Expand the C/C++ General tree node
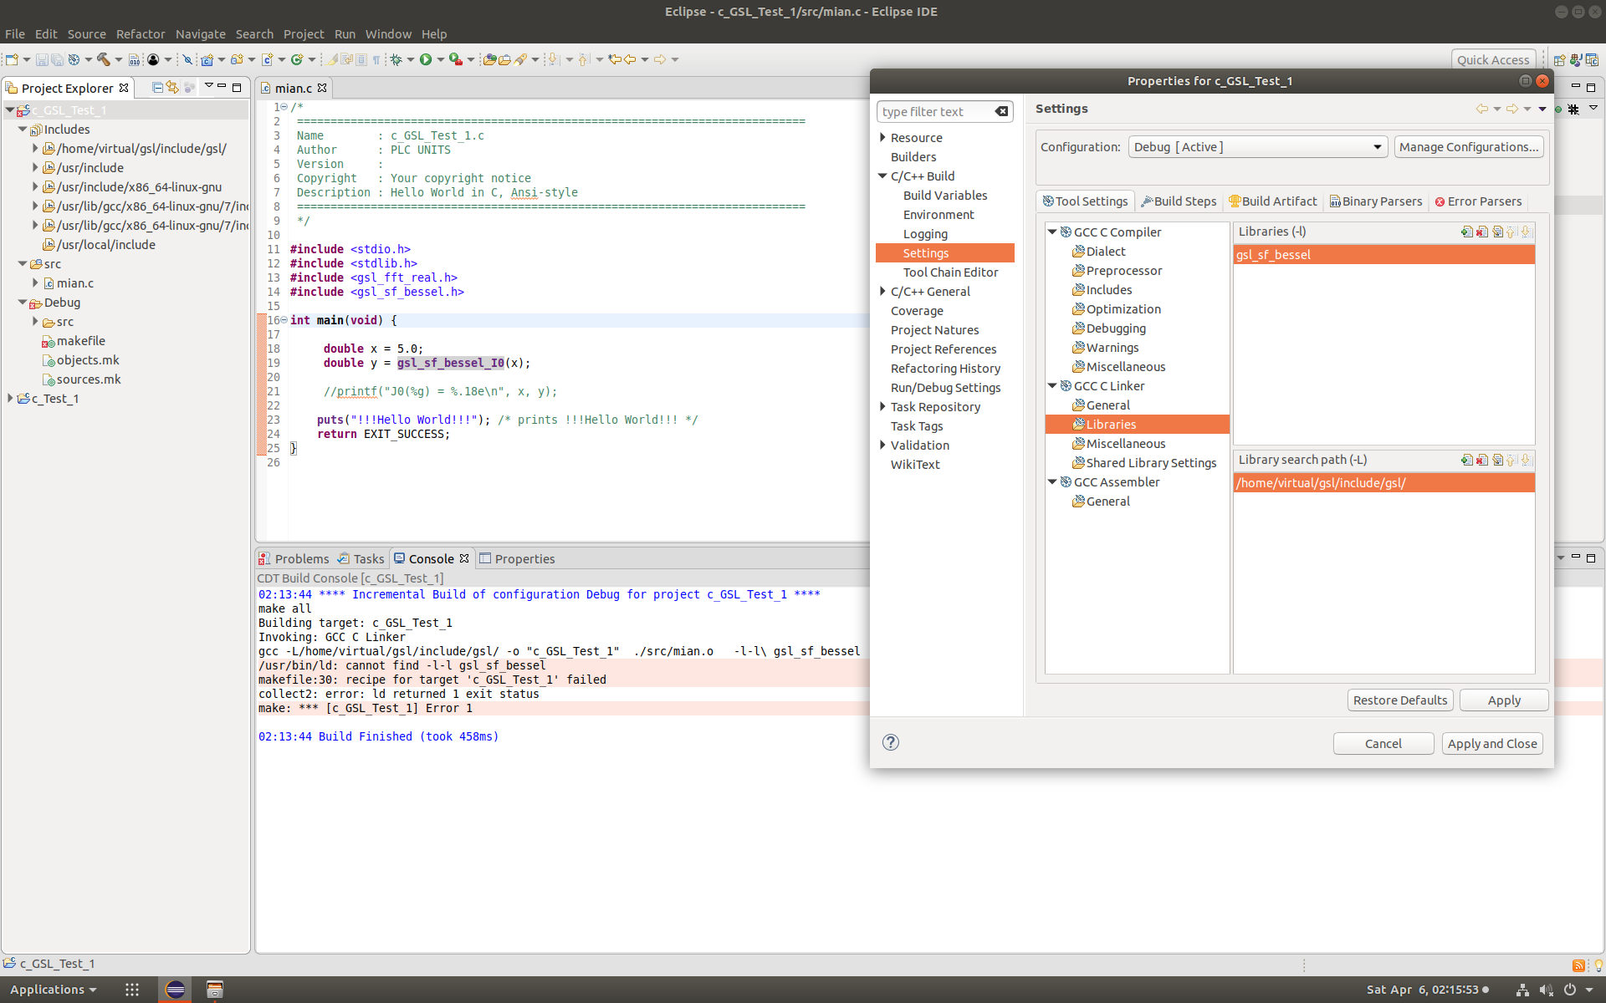The width and height of the screenshot is (1606, 1003). coord(882,292)
